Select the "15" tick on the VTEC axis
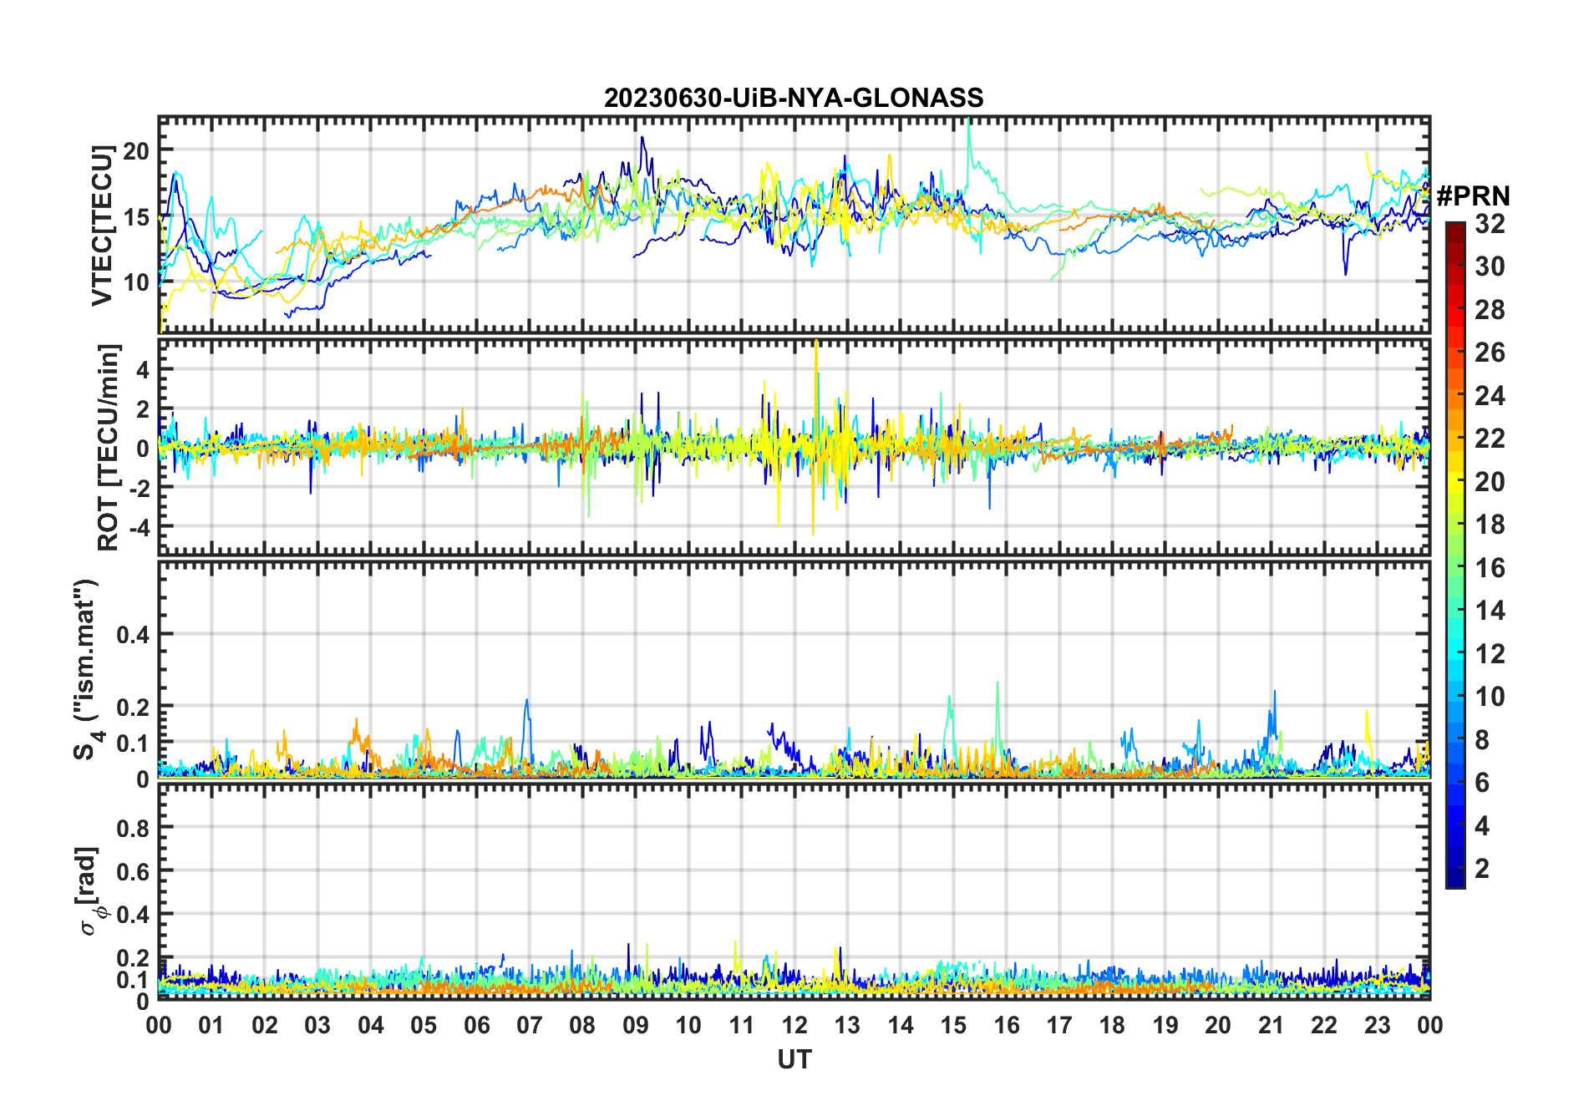 (x=136, y=217)
